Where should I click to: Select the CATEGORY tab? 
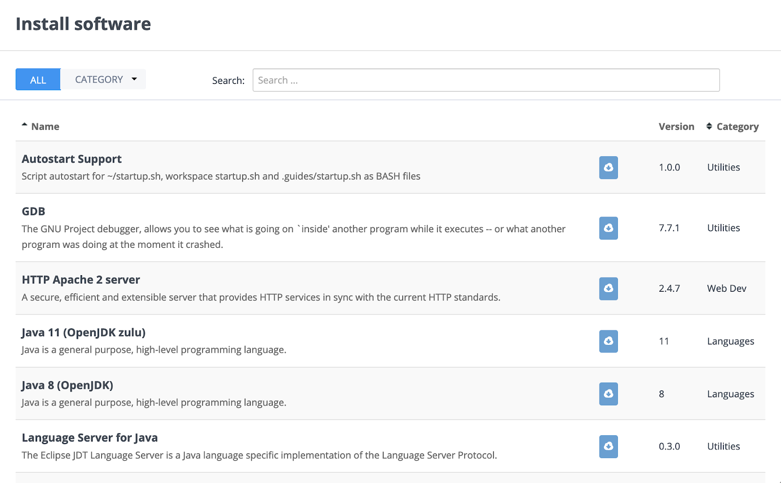click(x=99, y=79)
